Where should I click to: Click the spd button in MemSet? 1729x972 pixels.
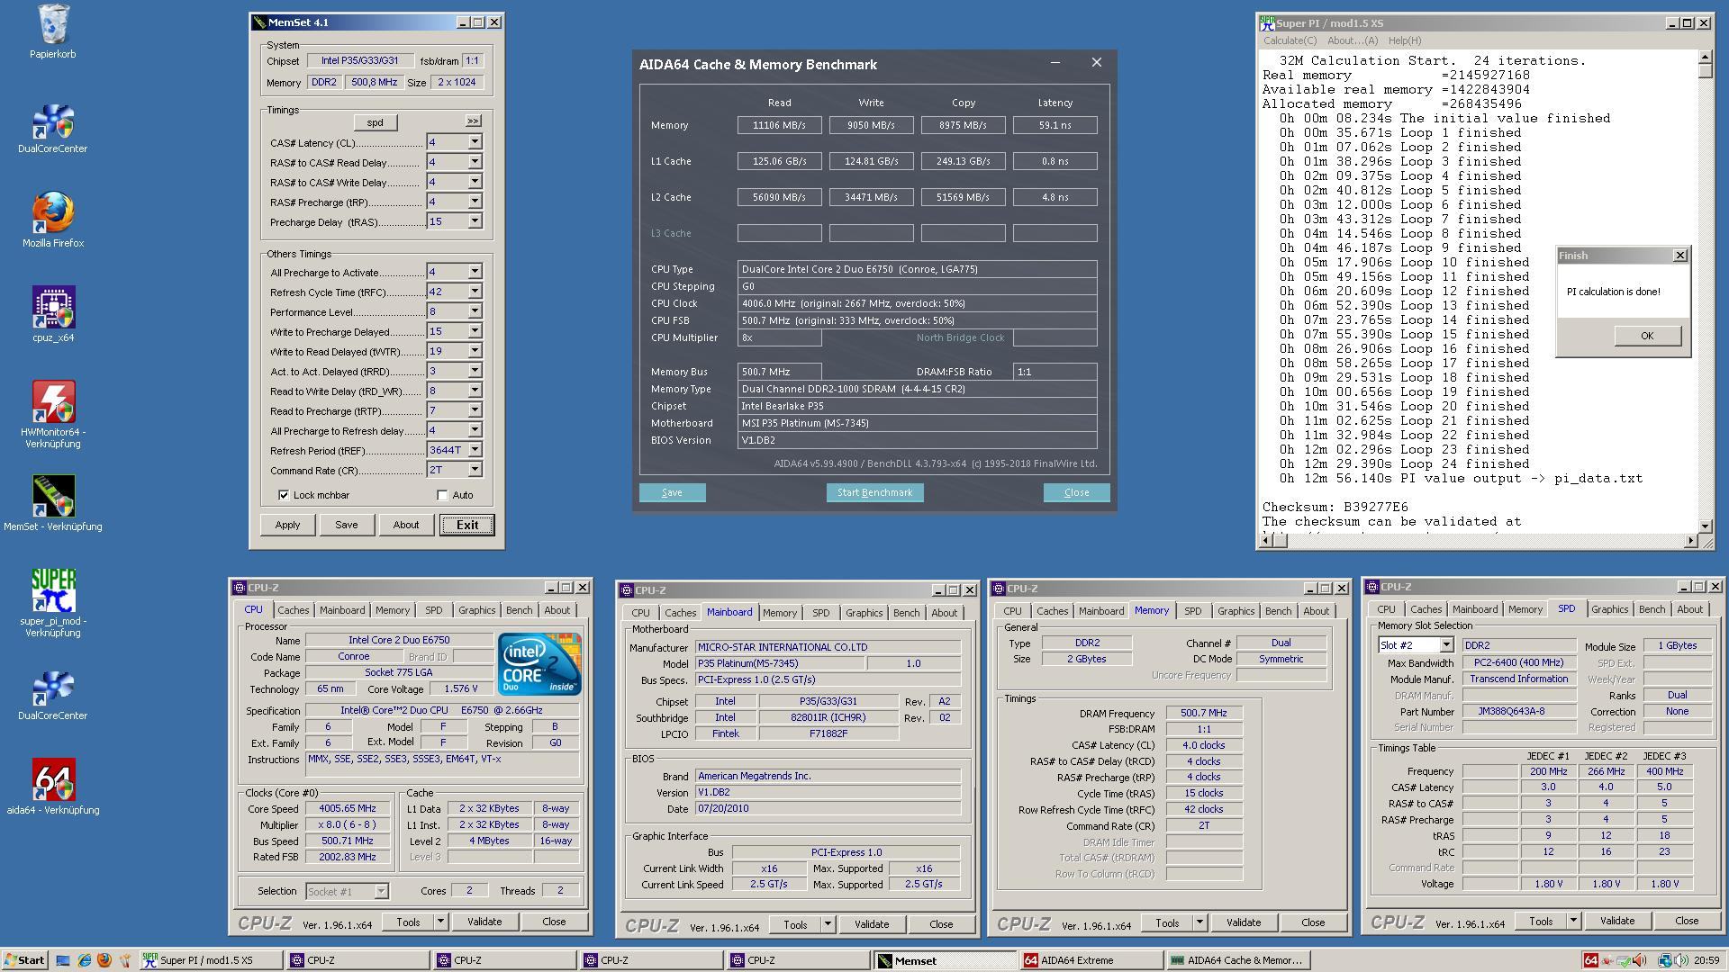tap(375, 122)
